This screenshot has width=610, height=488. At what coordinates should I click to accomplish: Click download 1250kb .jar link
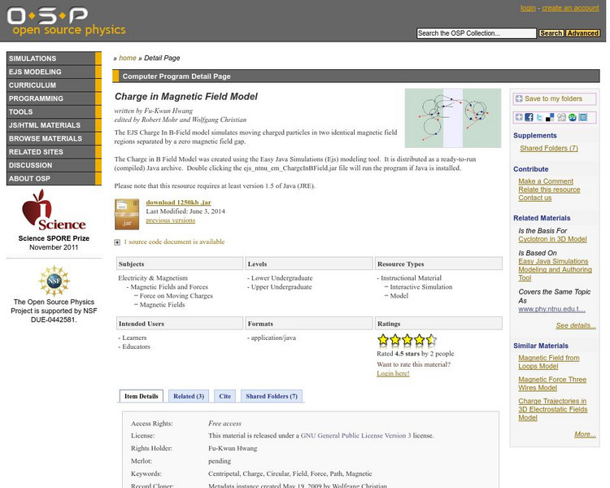[x=178, y=203]
